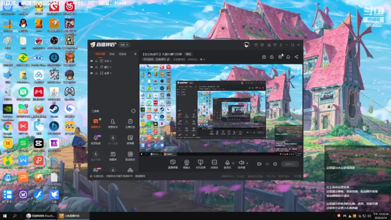
Task: Open the hamburger menu in the title bar
Action: coord(281,45)
